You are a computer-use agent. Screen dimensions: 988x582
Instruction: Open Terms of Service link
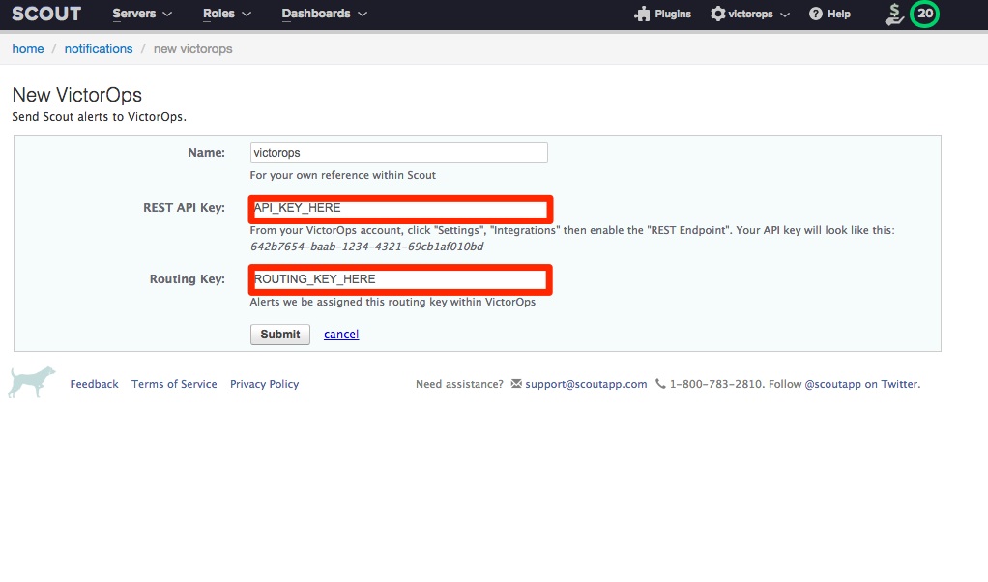pyautogui.click(x=174, y=384)
